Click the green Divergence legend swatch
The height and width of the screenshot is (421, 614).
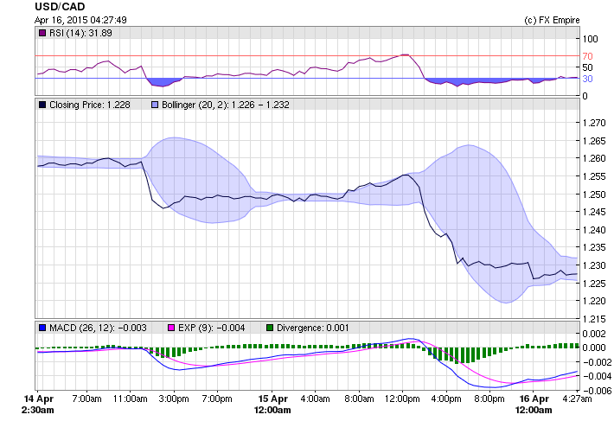click(270, 328)
